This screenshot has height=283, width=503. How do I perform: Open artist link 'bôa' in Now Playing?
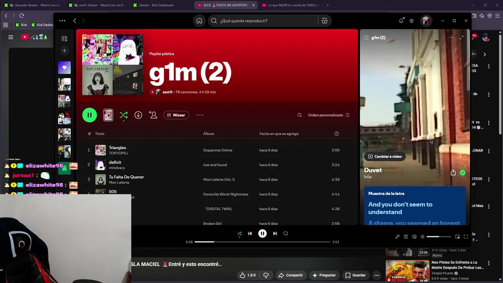pos(368,177)
